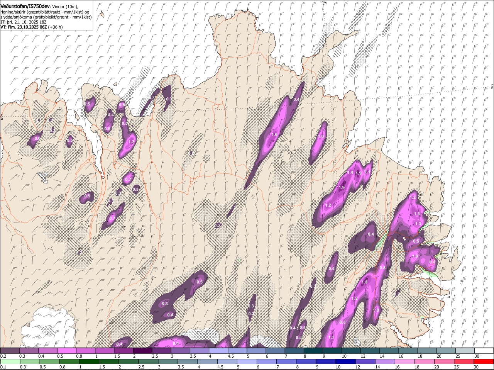The image size is (494, 370).
Task: Select the snow legend swatch between 2 and 2.5
Action: (142, 351)
